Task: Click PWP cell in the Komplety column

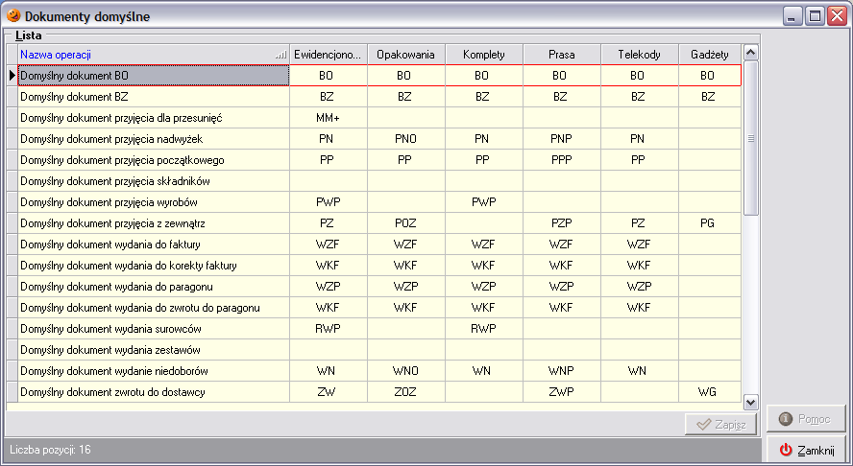Action: pyautogui.click(x=484, y=202)
